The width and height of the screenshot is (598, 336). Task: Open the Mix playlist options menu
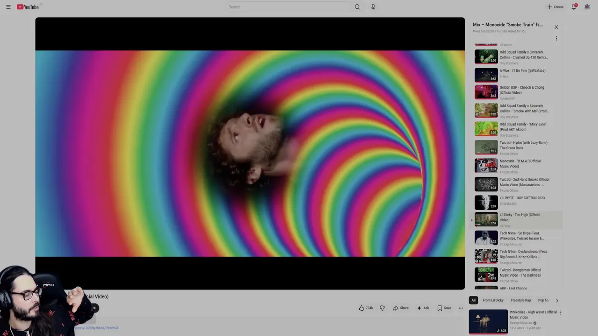tap(556, 38)
